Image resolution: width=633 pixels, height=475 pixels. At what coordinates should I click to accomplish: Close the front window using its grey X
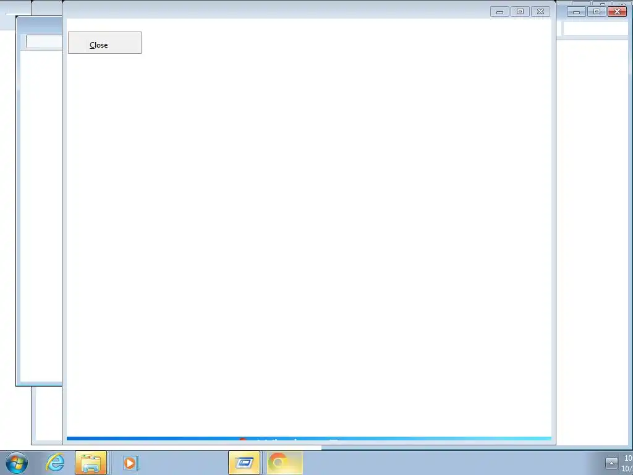pos(540,12)
